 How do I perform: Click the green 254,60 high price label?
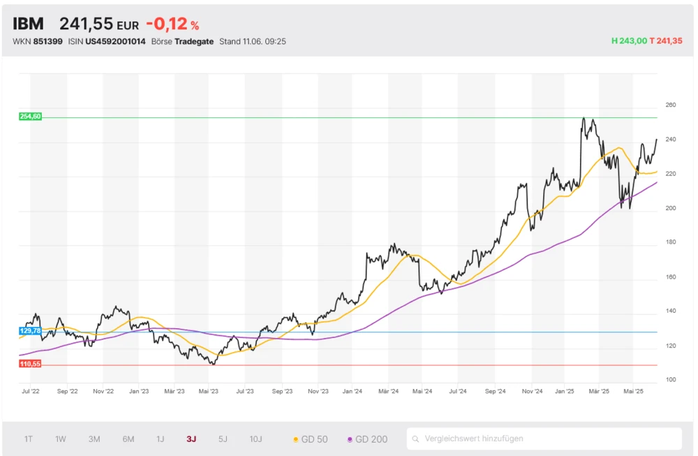[x=31, y=117]
